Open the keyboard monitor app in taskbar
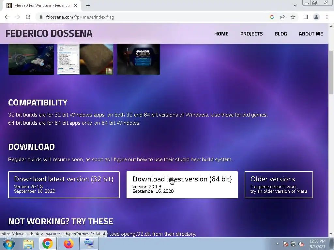This screenshot has width=334, height=250. pos(89,243)
